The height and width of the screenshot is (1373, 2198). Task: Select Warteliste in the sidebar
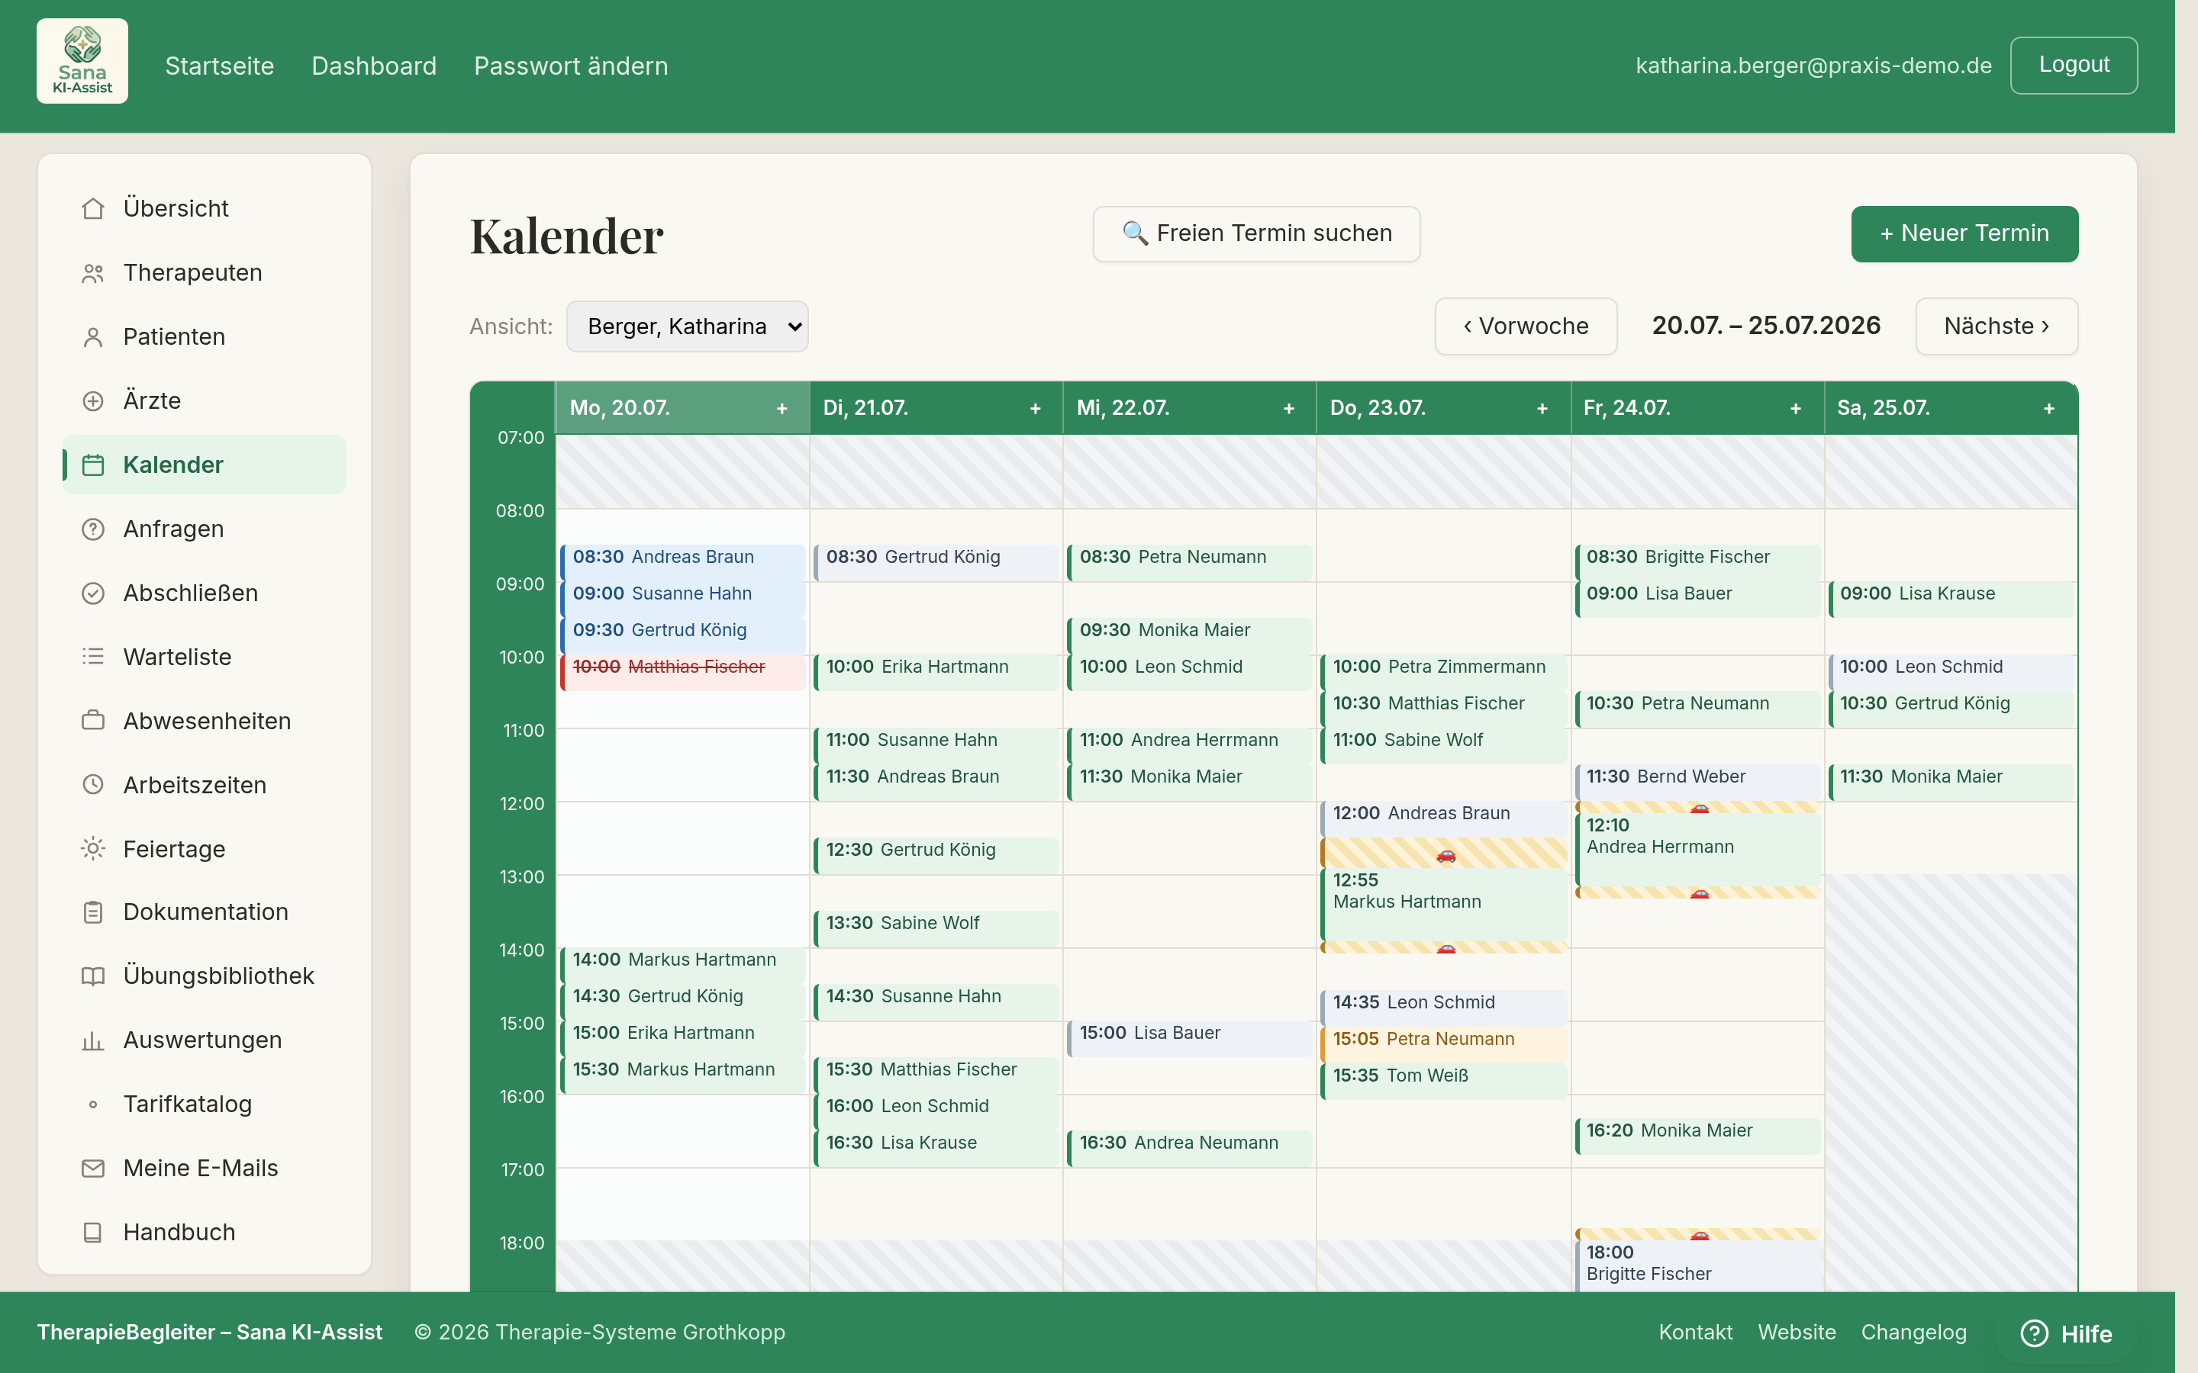click(x=205, y=657)
